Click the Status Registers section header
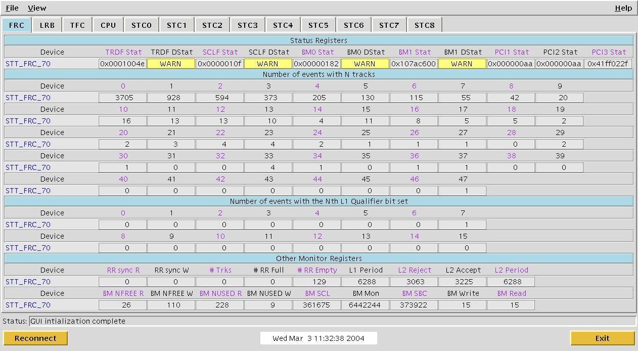The height and width of the screenshot is (351, 638). [318, 40]
